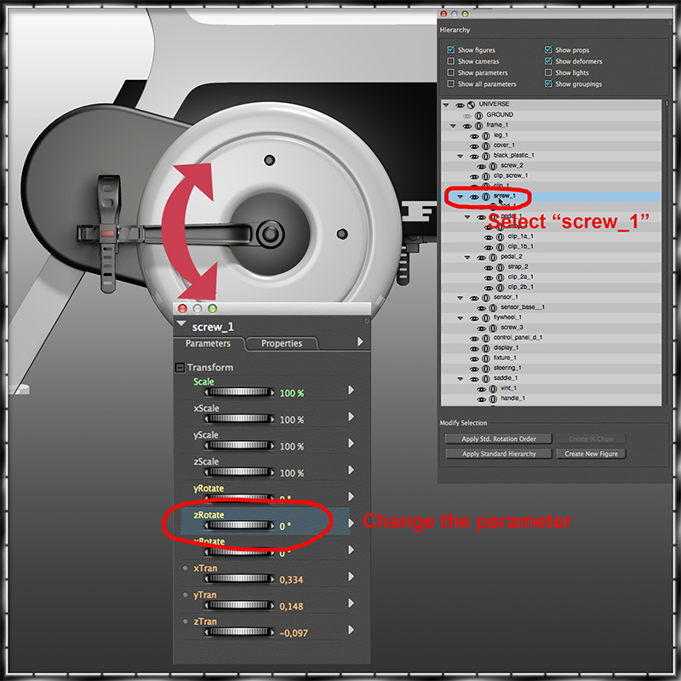Click the xTran animation keyframe dot
The width and height of the screenshot is (681, 681).
point(186,568)
